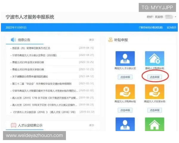Click the green house tile at bottom
This screenshot has height=143, width=179.
click(x=155, y=124)
